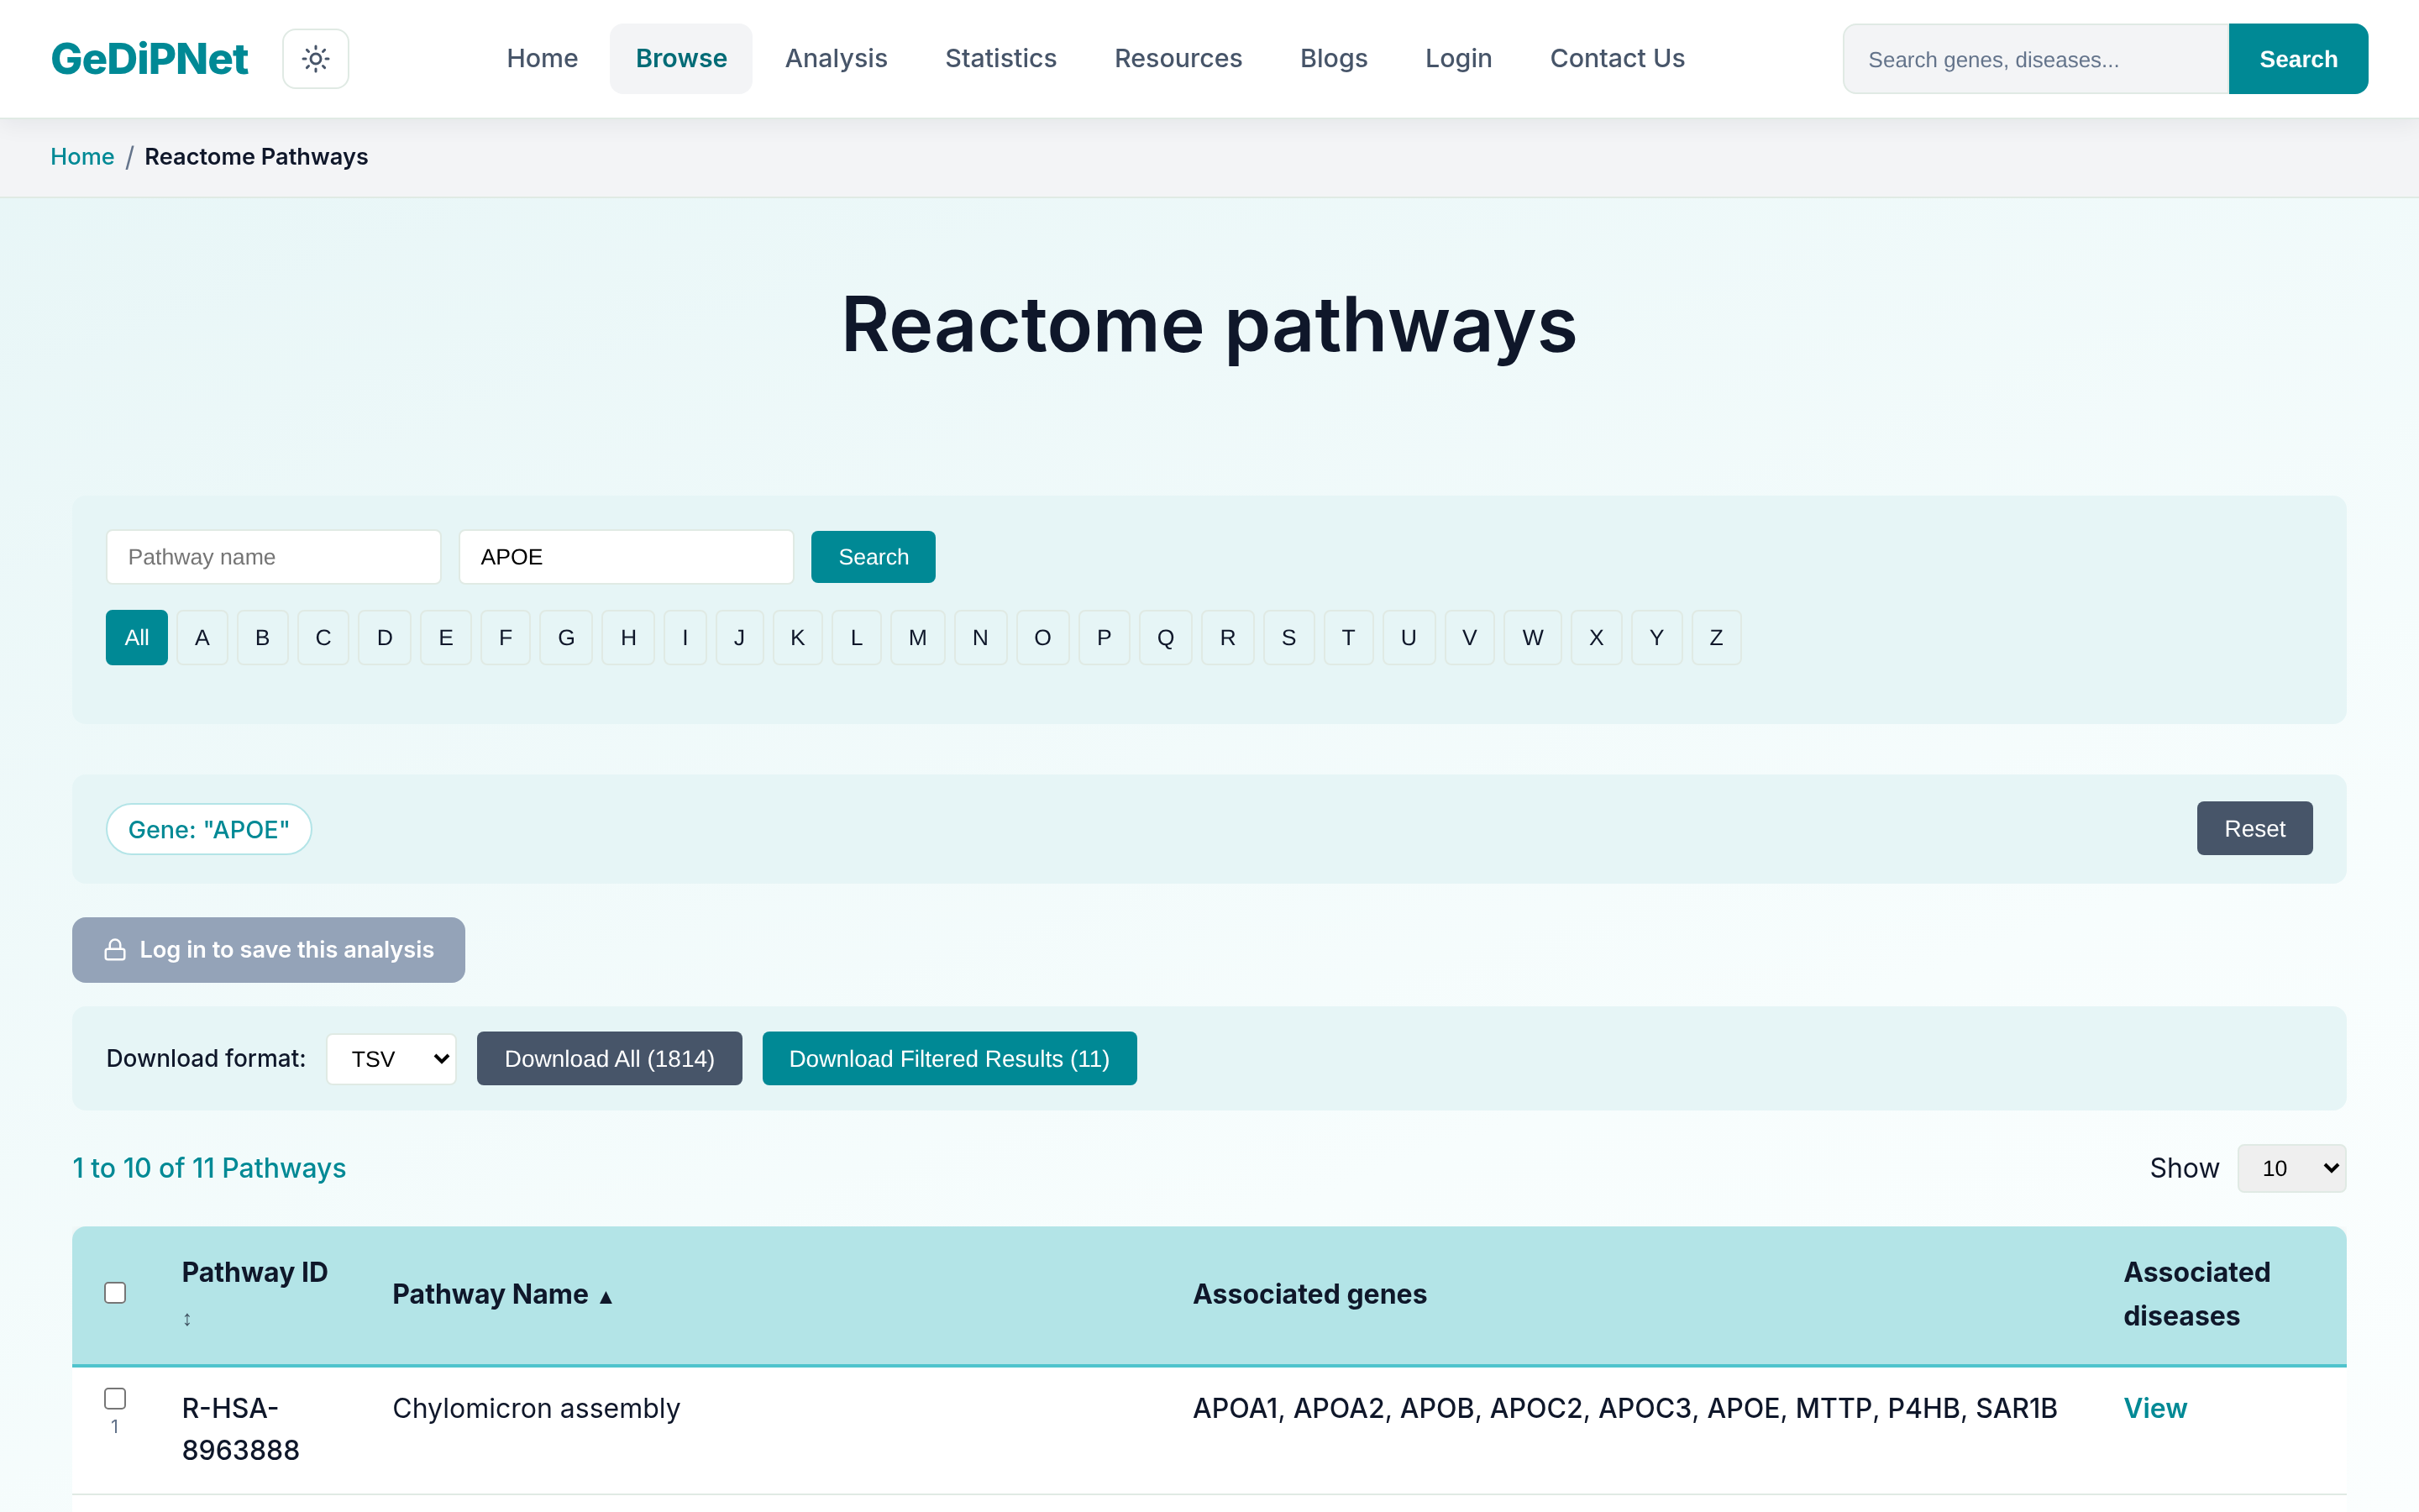The height and width of the screenshot is (1512, 2419).
Task: Filter pathways by letter M
Action: [917, 638]
